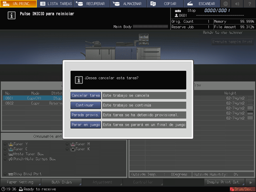Open Both Sides setting
This screenshot has height=192, width=256.
click(x=61, y=182)
